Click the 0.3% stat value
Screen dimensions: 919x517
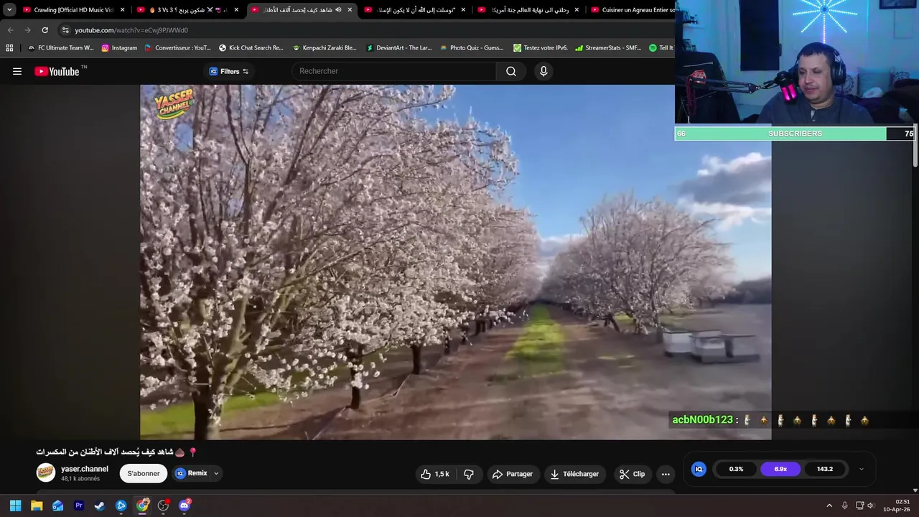point(736,469)
